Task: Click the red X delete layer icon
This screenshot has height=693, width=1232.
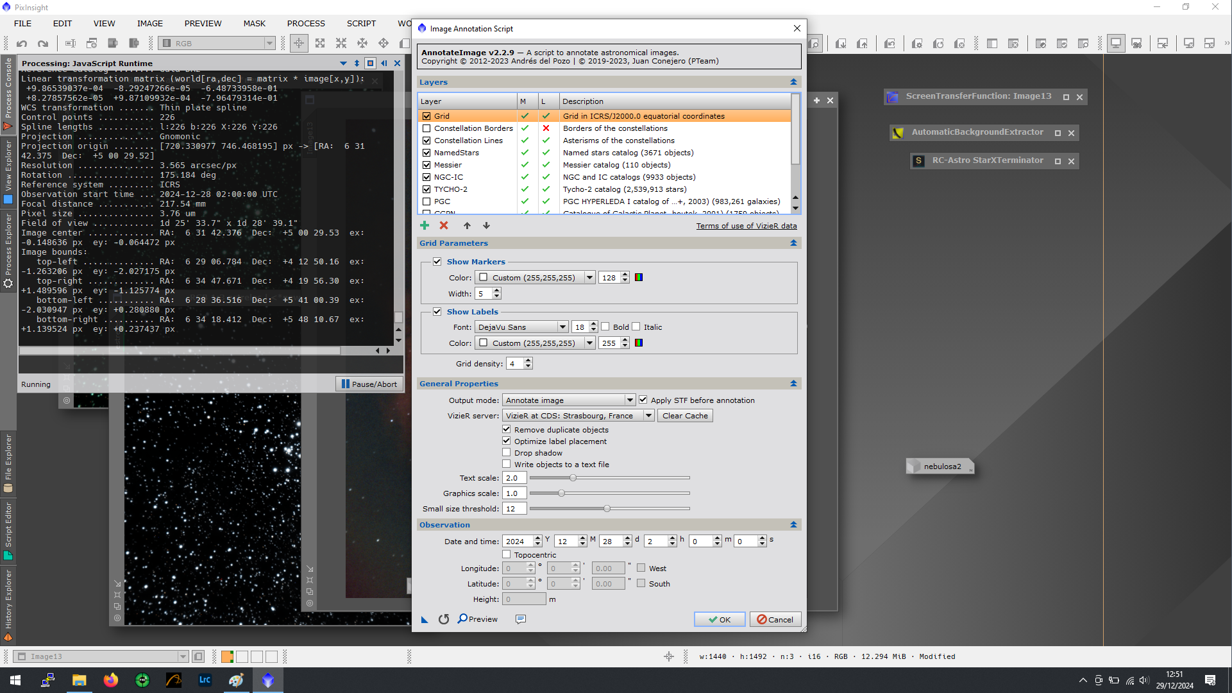Action: point(444,225)
